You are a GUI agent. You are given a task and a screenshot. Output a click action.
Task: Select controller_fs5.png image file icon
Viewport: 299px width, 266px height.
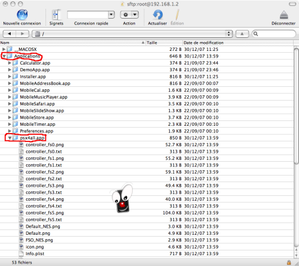[x=21, y=213]
